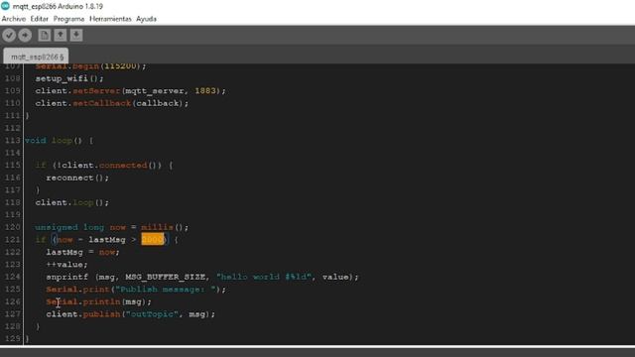Click the Verify checkmark button
The width and height of the screenshot is (635, 357).
pos(9,36)
